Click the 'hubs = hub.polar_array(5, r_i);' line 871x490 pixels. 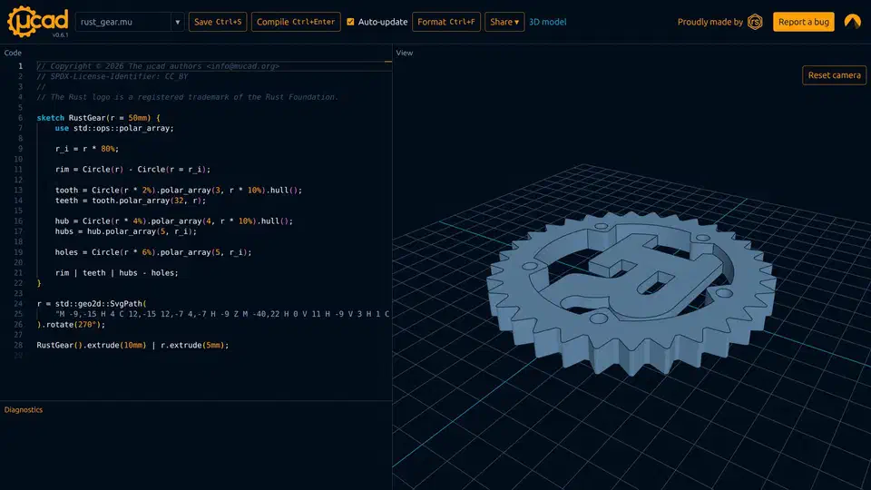pos(126,231)
